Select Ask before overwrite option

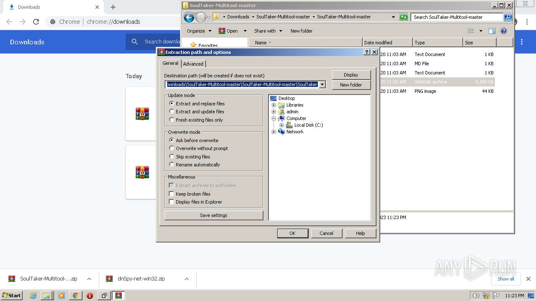tap(194, 140)
